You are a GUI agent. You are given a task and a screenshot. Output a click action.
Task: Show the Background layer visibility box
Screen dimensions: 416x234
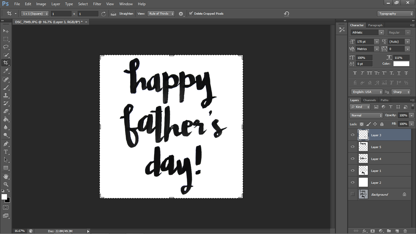[x=353, y=194]
